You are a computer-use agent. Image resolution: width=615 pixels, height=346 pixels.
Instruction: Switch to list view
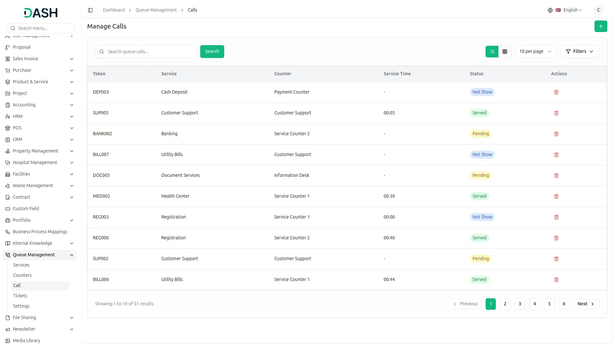tap(492, 52)
